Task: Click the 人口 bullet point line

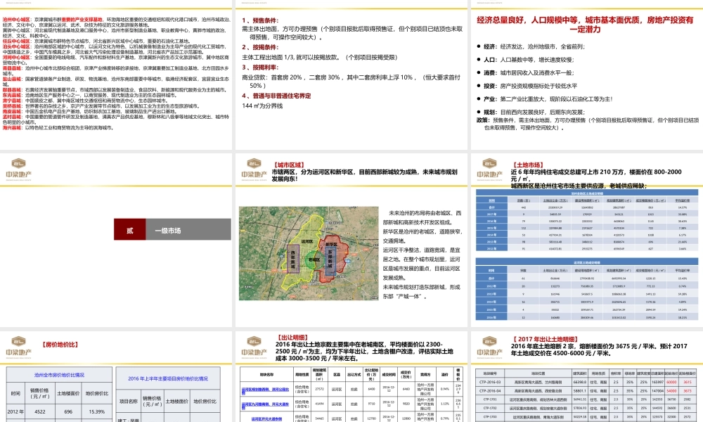Action: click(525, 59)
